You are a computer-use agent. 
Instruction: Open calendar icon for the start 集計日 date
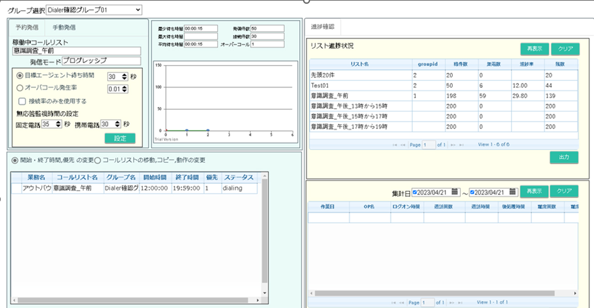click(x=455, y=192)
